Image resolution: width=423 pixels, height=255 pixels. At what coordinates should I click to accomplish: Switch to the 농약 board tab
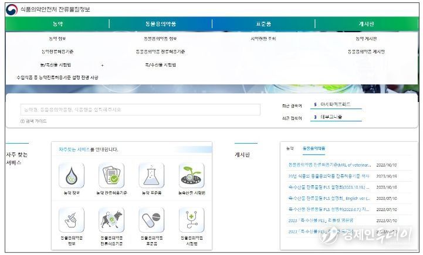tap(289, 148)
